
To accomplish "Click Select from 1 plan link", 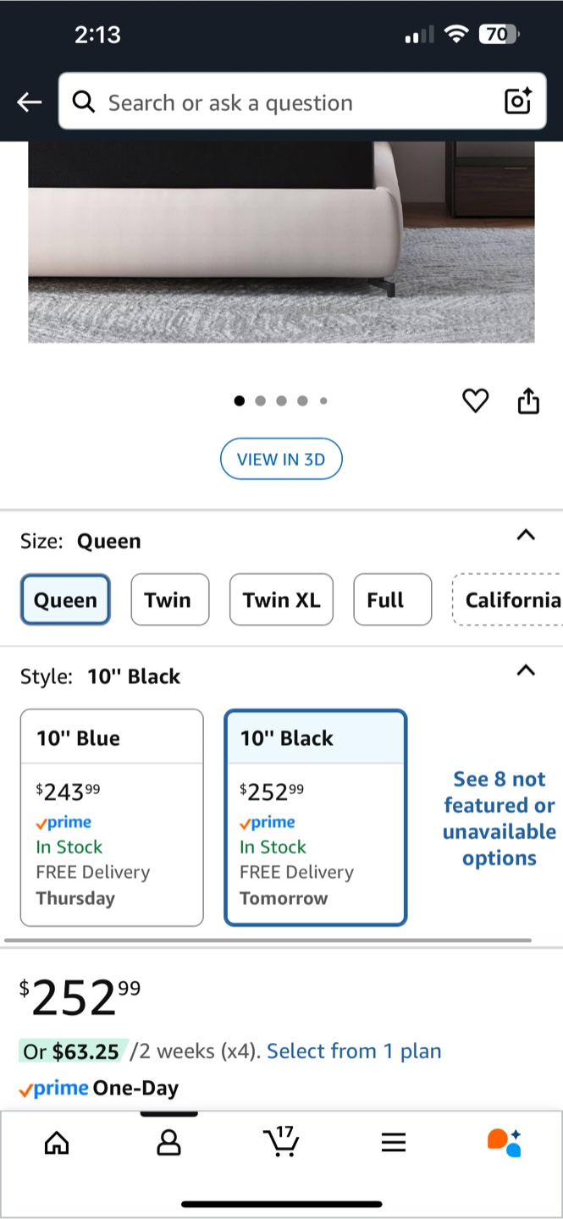I will point(354,1051).
